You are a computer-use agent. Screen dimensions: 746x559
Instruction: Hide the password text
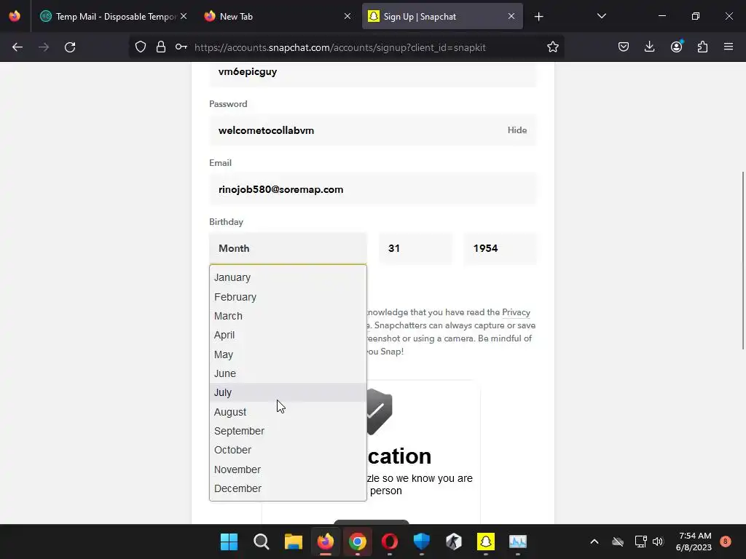[x=517, y=130]
